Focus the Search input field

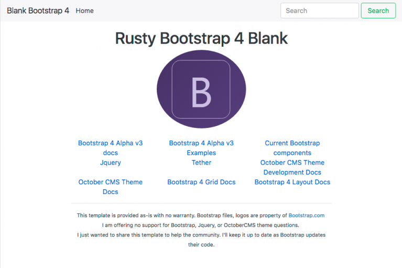319,10
